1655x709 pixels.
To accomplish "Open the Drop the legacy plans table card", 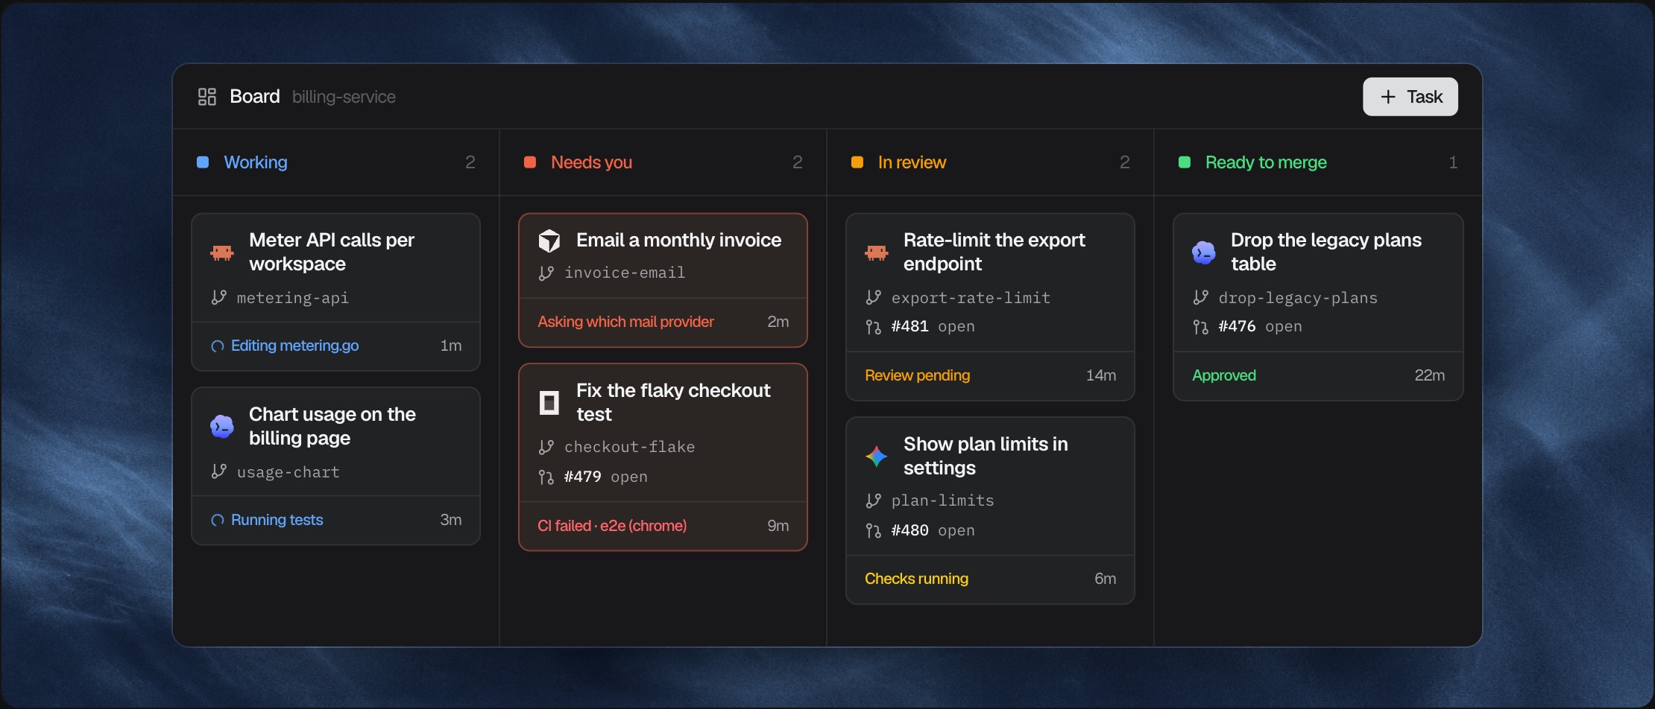I will tap(1318, 307).
